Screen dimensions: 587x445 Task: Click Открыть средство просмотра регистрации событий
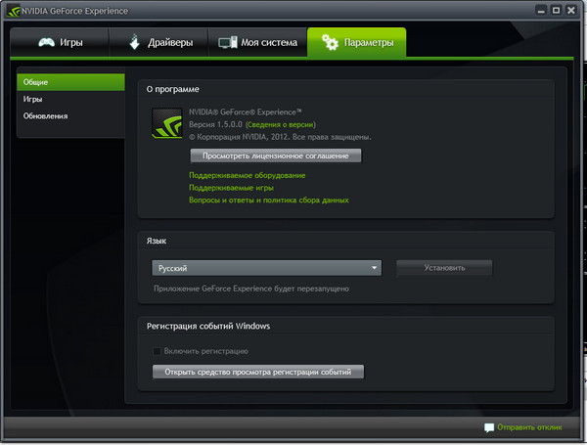click(258, 372)
